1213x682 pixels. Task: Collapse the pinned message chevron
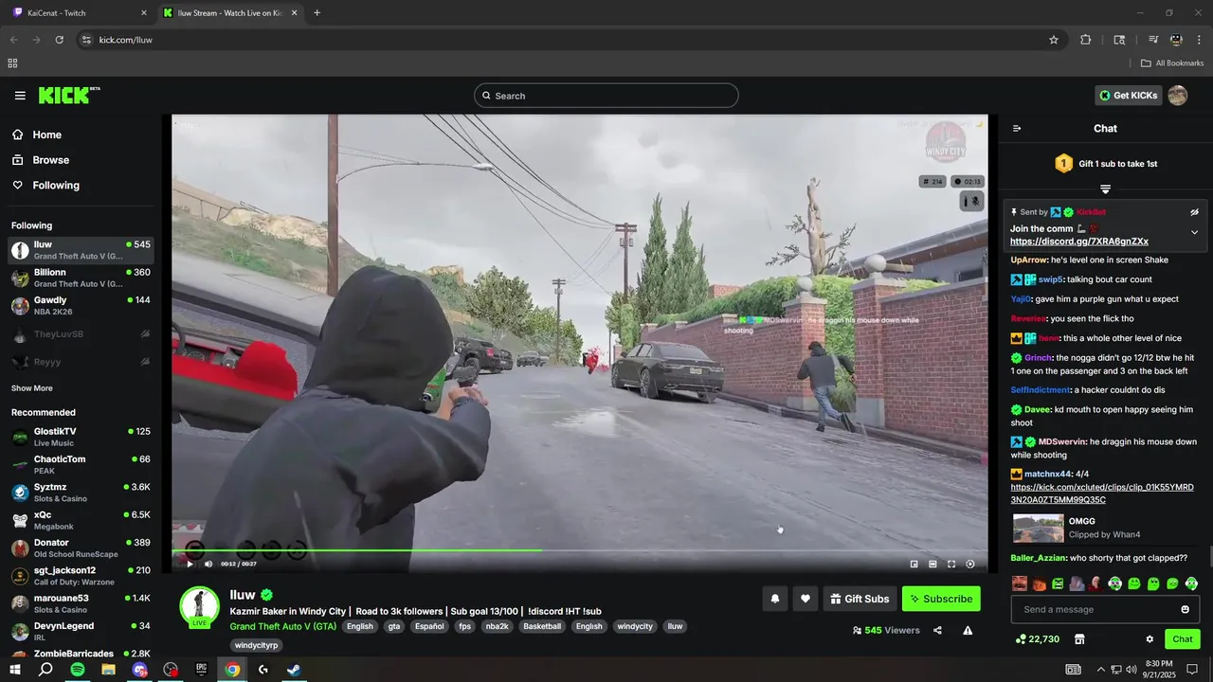1194,232
